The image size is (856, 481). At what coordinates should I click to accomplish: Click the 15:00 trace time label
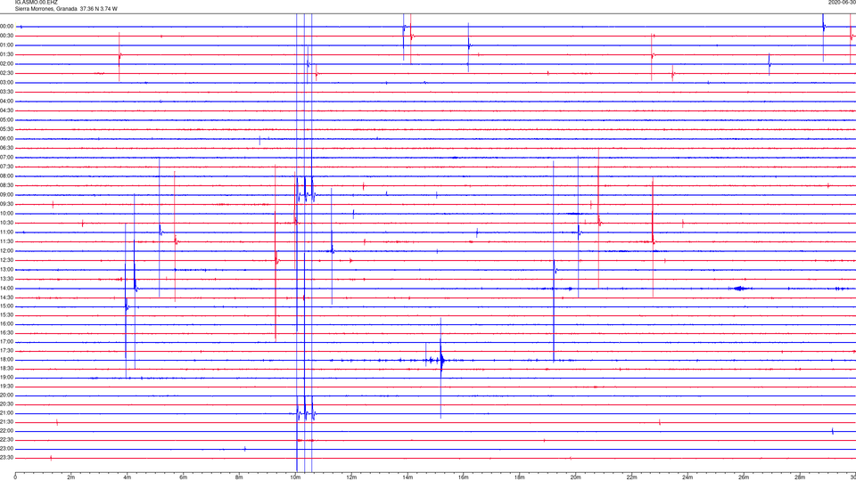pyautogui.click(x=6, y=306)
